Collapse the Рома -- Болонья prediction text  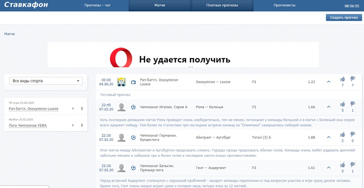point(329,107)
